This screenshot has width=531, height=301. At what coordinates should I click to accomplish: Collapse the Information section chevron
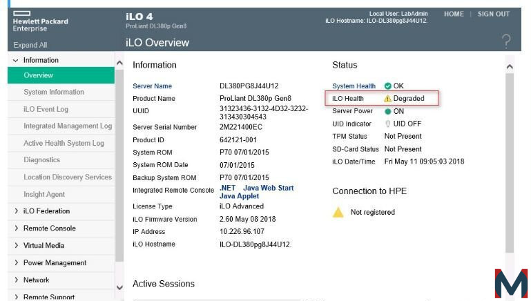click(x=16, y=60)
